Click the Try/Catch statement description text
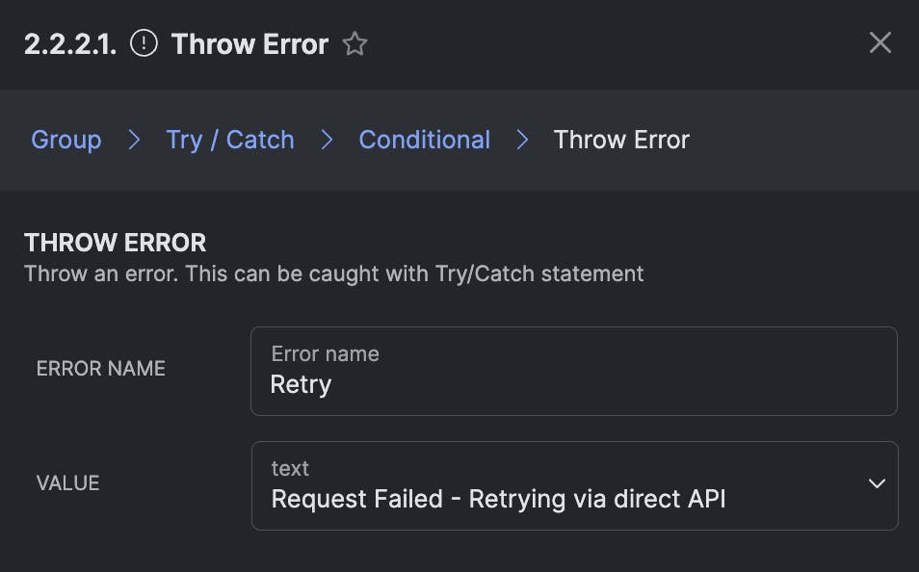Image resolution: width=919 pixels, height=572 pixels. (333, 273)
